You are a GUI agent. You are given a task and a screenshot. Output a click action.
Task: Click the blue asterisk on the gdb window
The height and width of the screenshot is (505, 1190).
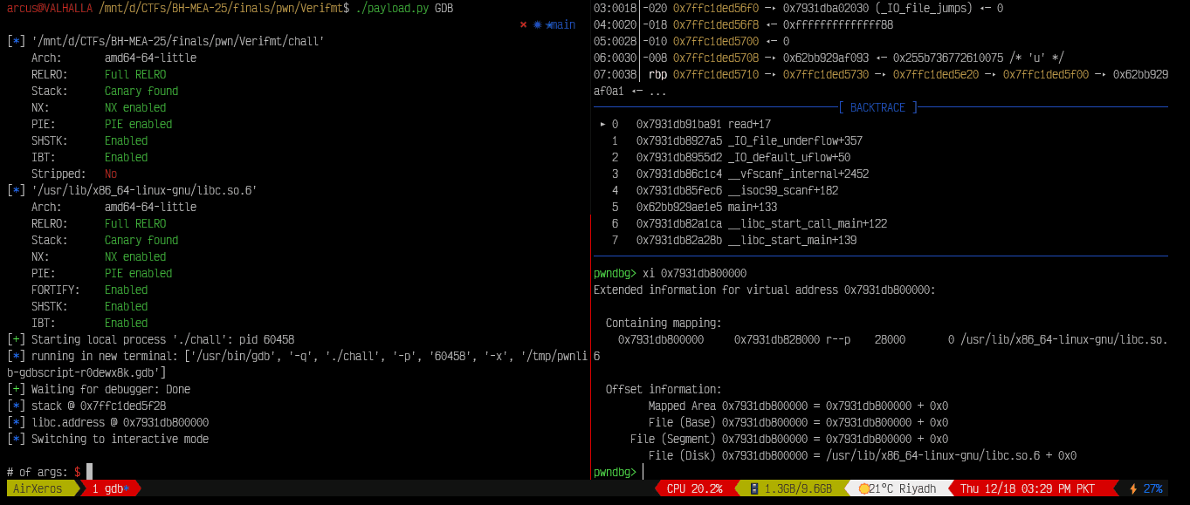[128, 488]
